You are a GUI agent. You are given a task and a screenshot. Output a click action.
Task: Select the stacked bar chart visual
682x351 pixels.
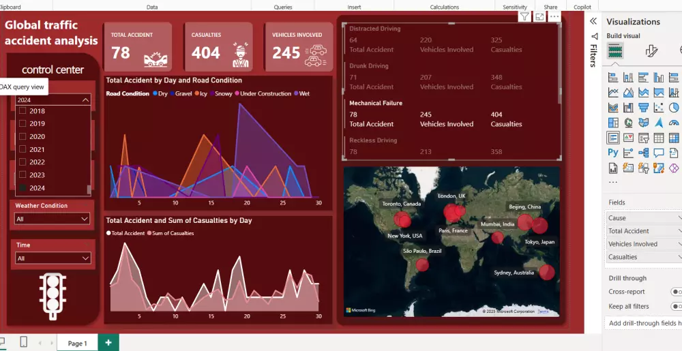coord(613,78)
